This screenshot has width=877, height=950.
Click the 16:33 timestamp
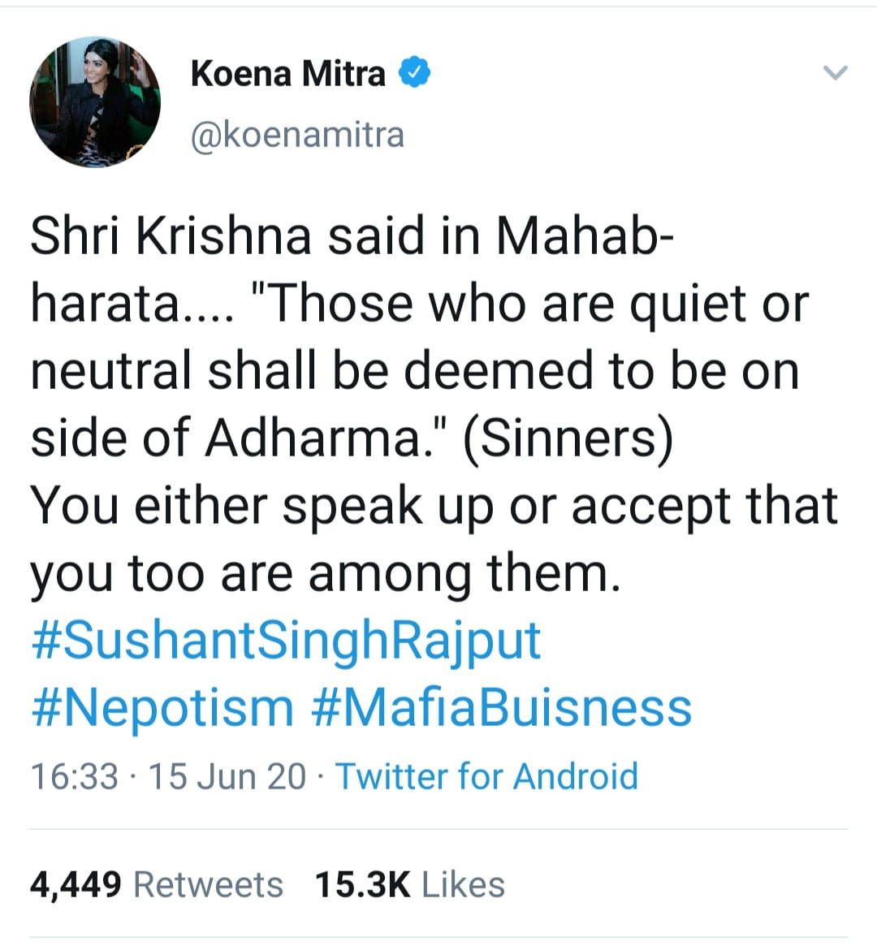coord(74,776)
